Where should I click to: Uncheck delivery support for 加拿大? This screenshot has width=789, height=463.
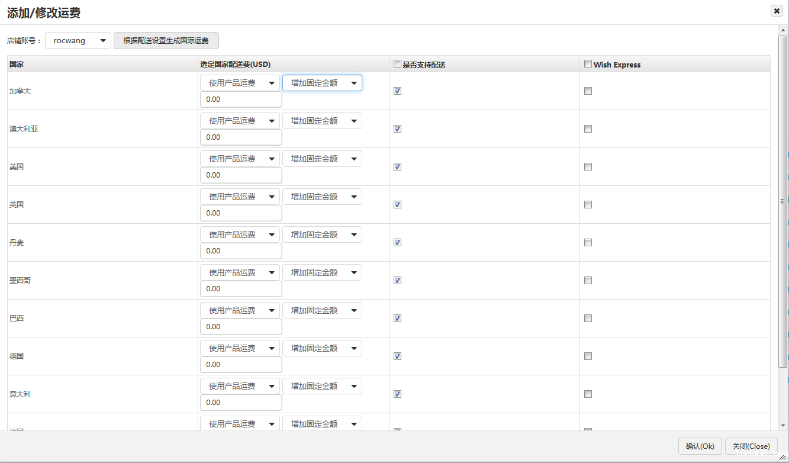[398, 91]
